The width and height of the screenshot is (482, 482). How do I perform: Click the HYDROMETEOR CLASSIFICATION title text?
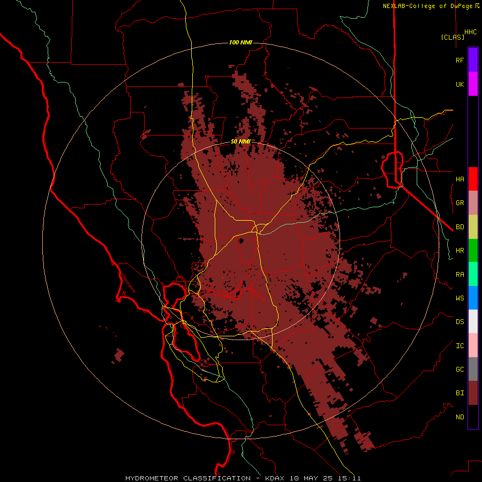coord(188,478)
